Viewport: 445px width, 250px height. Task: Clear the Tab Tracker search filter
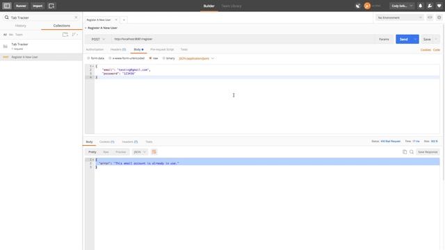(x=76, y=17)
